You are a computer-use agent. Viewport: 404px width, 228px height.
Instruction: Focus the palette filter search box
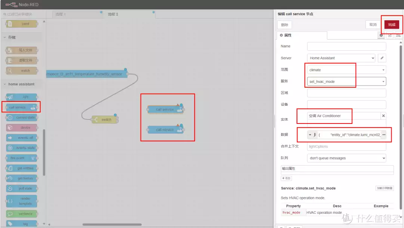pyautogui.click(x=23, y=14)
